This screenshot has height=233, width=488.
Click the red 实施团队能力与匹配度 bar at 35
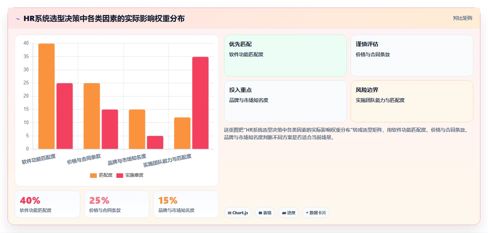(x=200, y=103)
